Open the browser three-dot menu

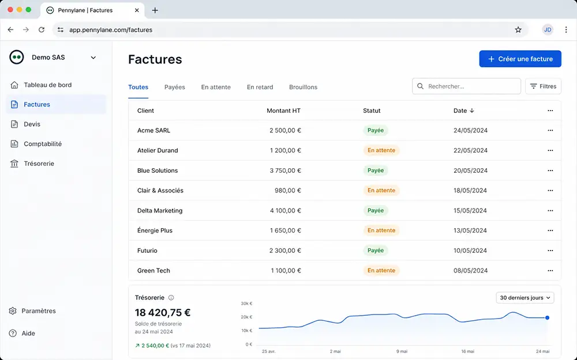tap(566, 30)
